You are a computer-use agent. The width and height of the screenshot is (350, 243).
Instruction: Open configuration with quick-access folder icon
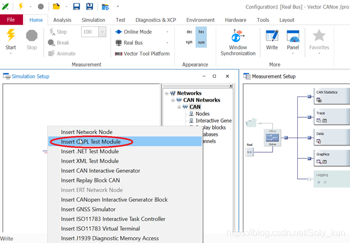coord(56,7)
